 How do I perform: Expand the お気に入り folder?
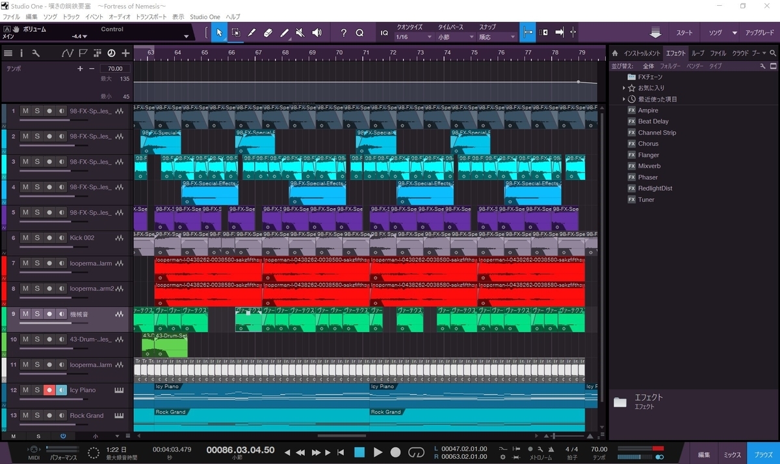pos(624,88)
